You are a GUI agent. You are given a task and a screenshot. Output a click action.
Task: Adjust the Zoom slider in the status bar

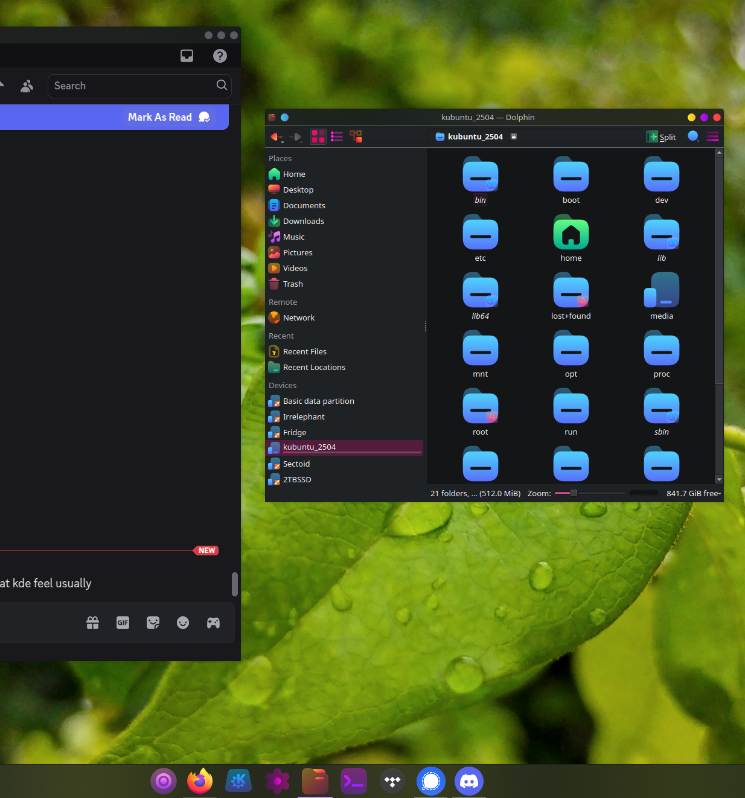574,493
